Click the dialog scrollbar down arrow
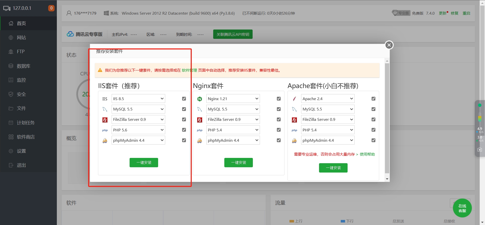 (387, 179)
